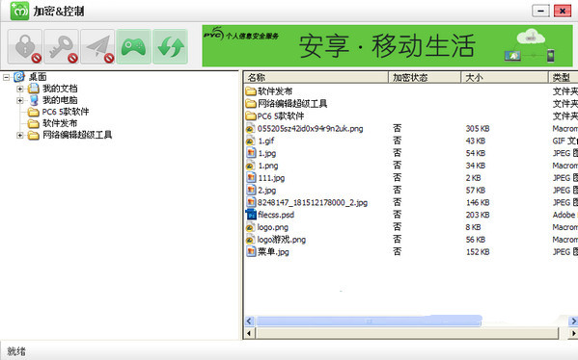Click the green game controller icon
Screen dimensions: 578x360
(x=134, y=47)
